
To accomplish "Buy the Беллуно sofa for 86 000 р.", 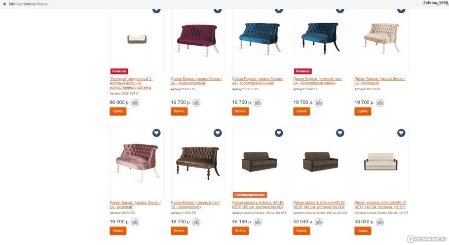I will [x=118, y=111].
